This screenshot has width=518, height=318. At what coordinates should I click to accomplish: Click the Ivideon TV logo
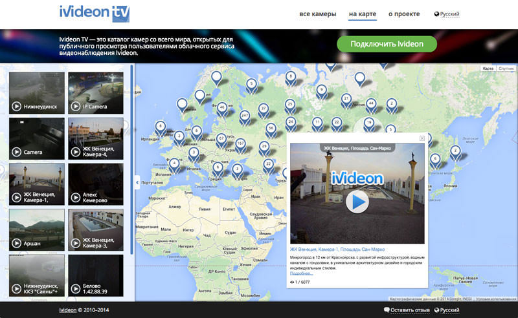tap(95, 14)
